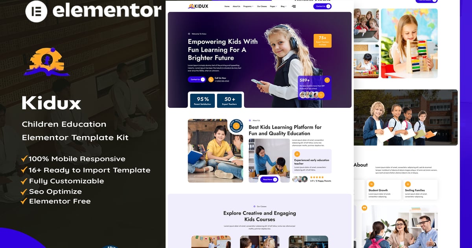Click the kids reading books photo
The height and width of the screenshot is (248, 472).
216,151
